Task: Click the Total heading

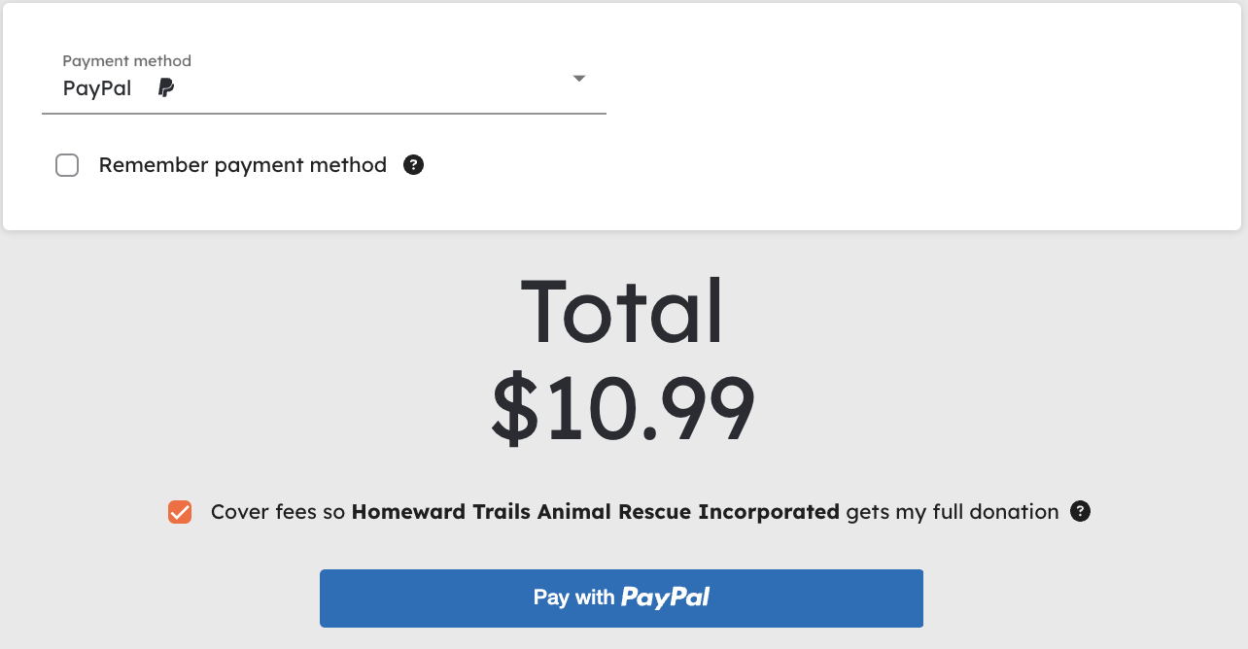Action: click(x=622, y=311)
